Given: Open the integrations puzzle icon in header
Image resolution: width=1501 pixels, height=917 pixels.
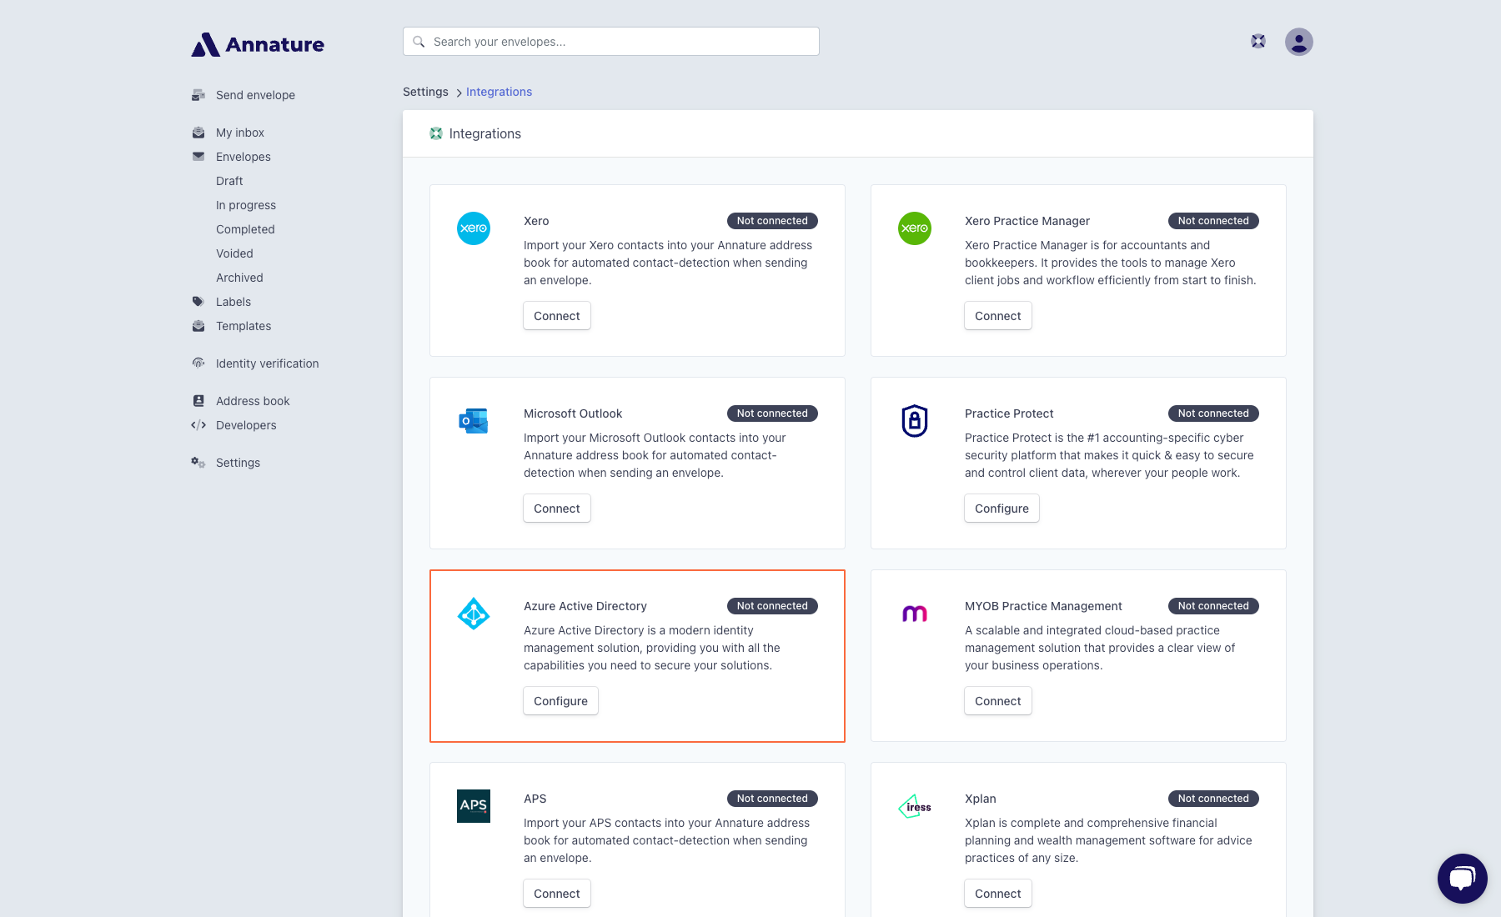Looking at the screenshot, I should pos(1258,40).
